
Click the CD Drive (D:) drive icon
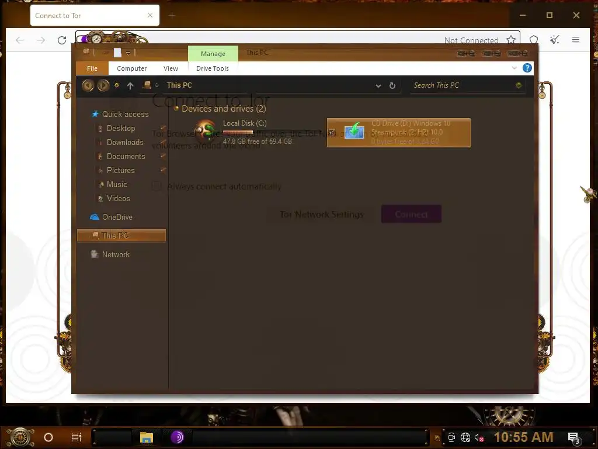[x=354, y=132]
